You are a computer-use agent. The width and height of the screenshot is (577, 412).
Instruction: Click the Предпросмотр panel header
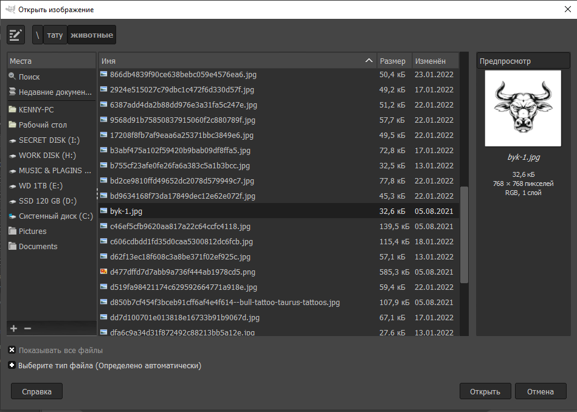tap(523, 61)
